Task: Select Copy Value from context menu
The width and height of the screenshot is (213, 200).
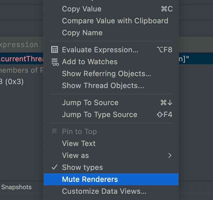Action: (x=82, y=9)
